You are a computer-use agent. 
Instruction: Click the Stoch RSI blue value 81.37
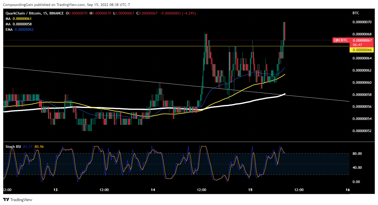[28, 147]
